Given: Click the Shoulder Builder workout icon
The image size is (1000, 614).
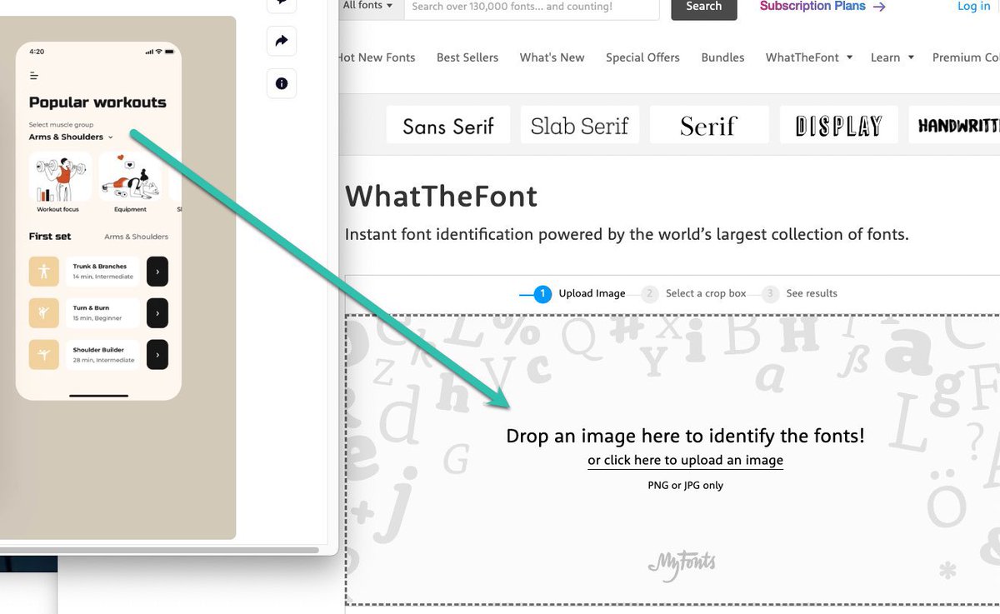Looking at the screenshot, I should tap(43, 354).
